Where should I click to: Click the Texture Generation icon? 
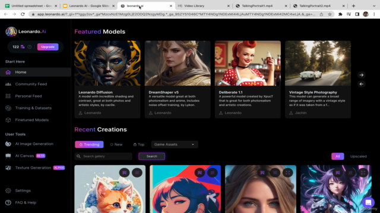coord(8,168)
